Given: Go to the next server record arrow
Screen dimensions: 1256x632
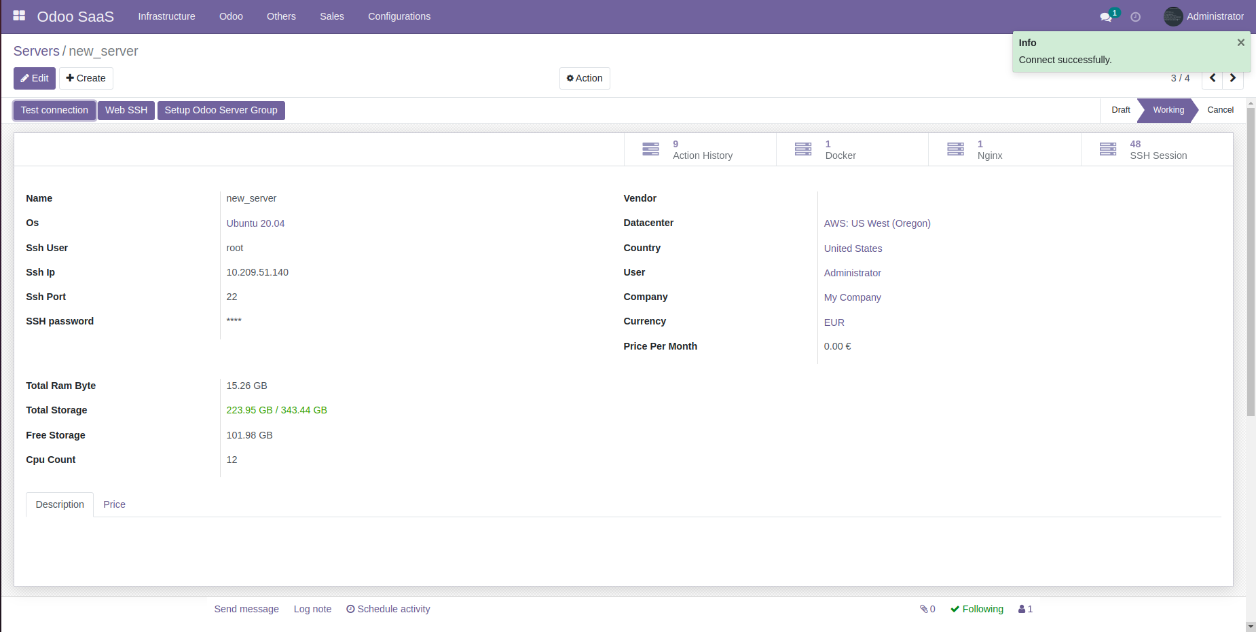Looking at the screenshot, I should coord(1233,78).
